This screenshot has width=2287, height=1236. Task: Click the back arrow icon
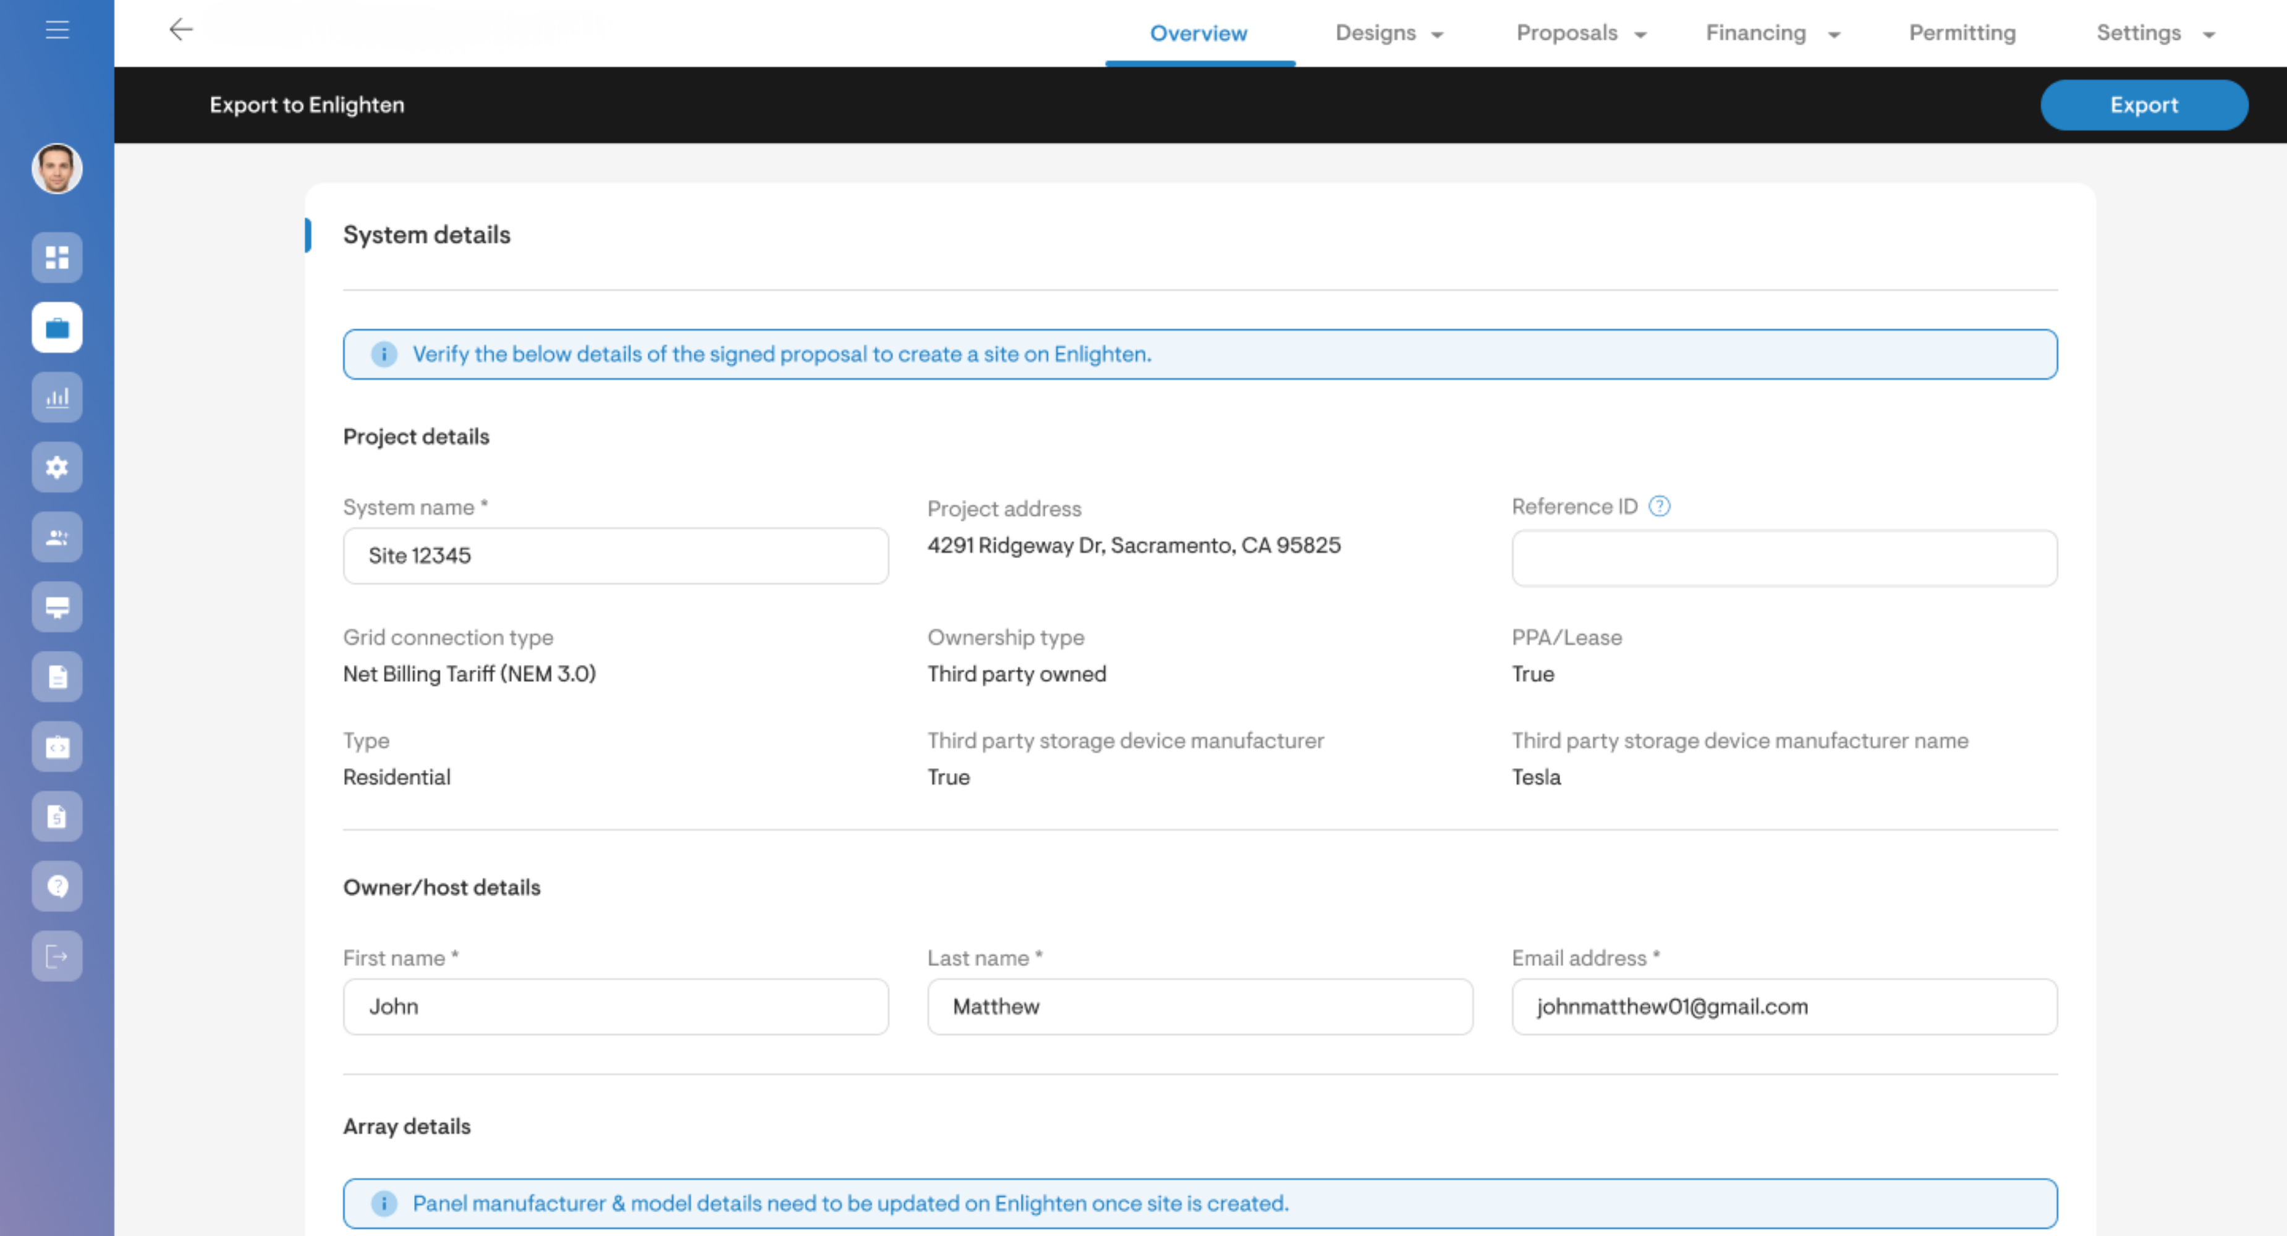pos(181,30)
